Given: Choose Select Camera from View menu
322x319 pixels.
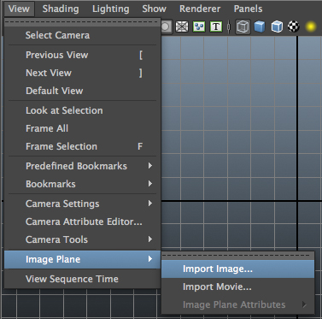Looking at the screenshot, I should [83, 35].
